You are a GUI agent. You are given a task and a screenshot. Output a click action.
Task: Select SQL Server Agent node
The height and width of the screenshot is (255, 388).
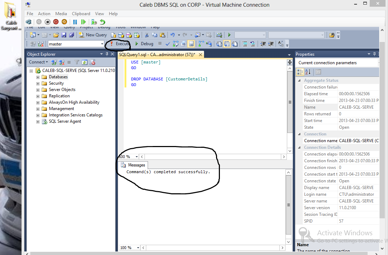pos(65,122)
